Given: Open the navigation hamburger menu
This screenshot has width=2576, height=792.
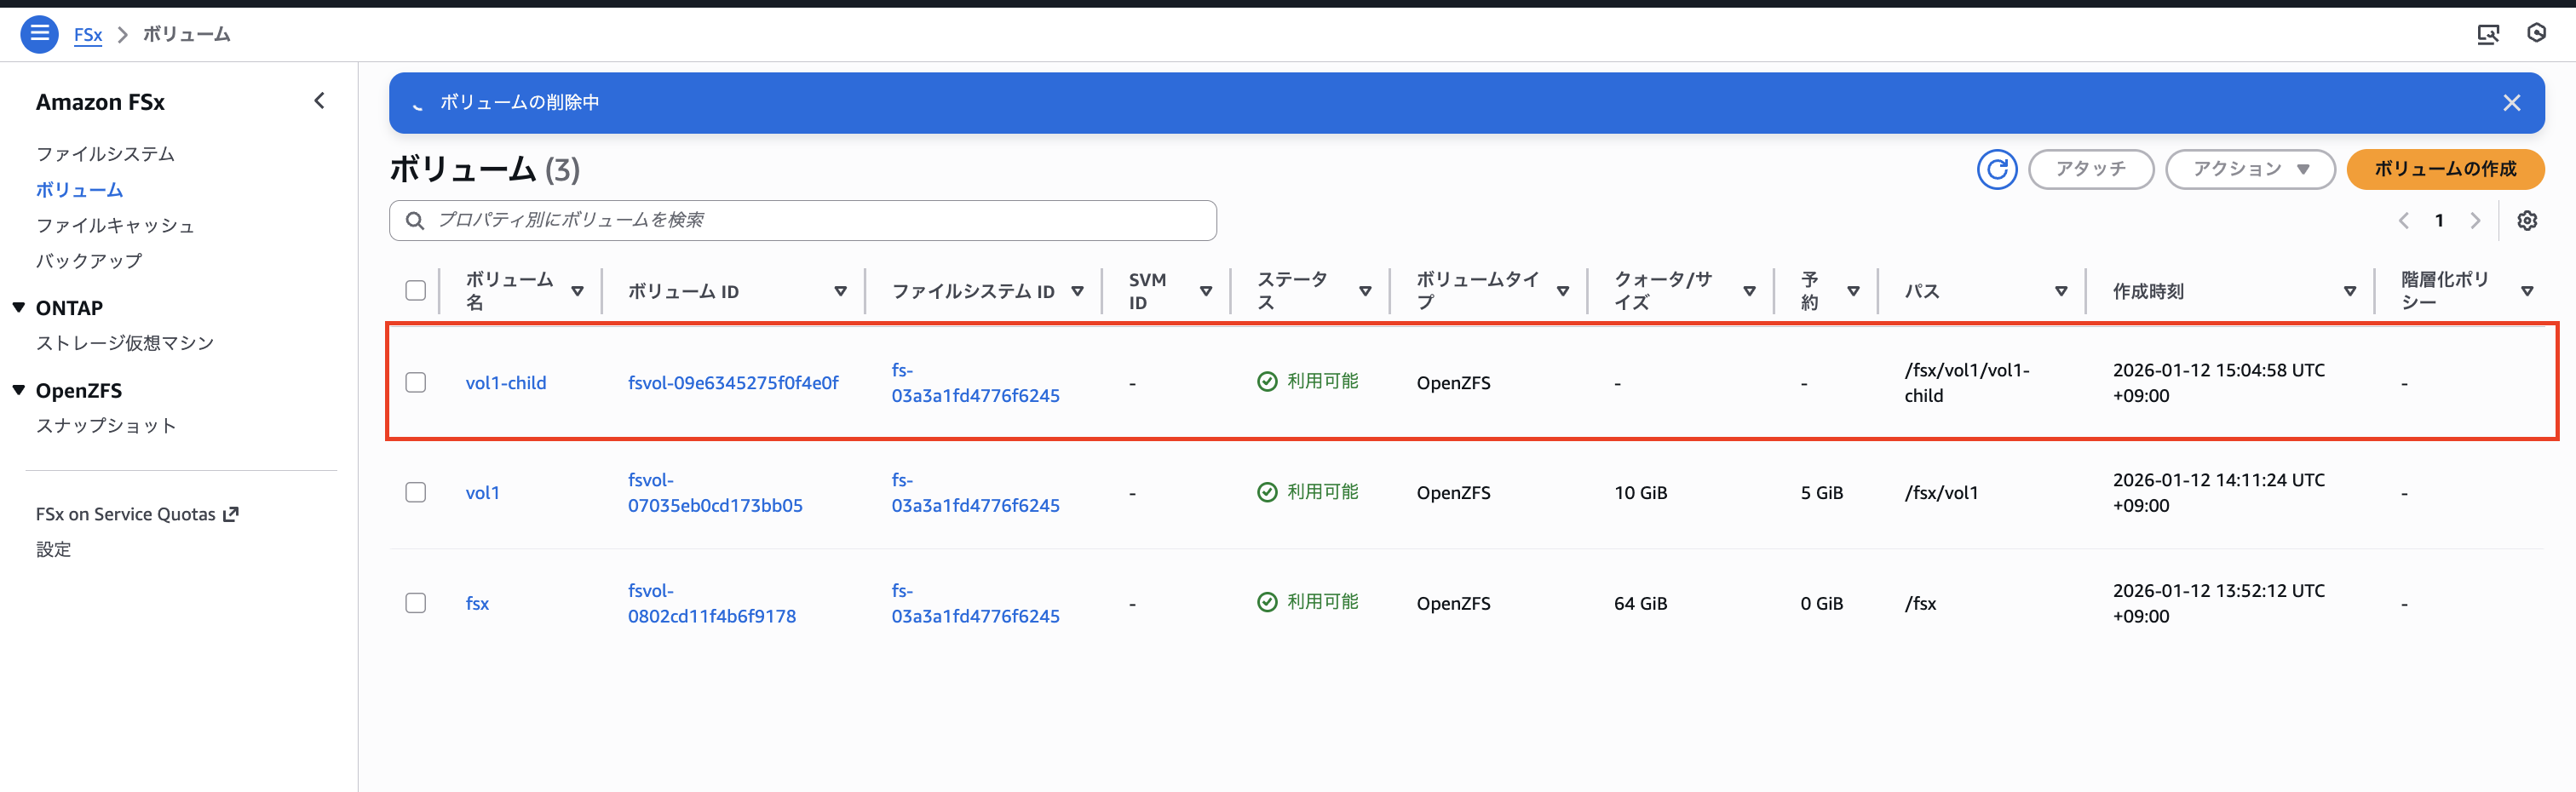Looking at the screenshot, I should tap(39, 33).
